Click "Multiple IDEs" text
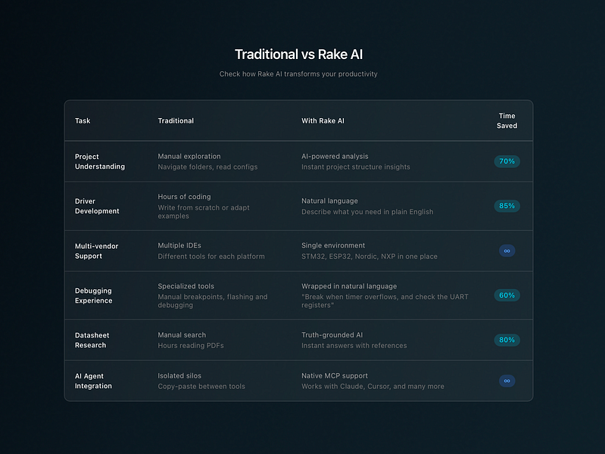The height and width of the screenshot is (454, 605). coord(179,245)
